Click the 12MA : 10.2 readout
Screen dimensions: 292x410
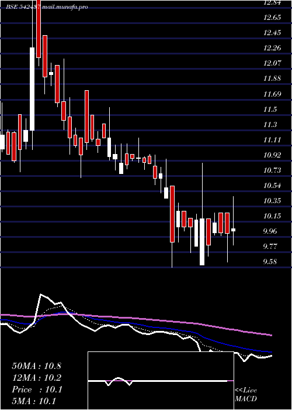(36, 378)
